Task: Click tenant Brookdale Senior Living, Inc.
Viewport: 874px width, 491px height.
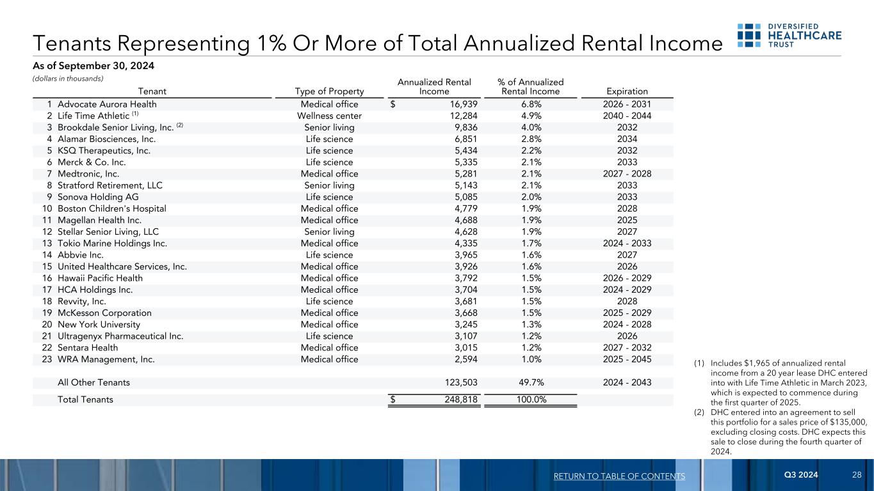Action: (x=116, y=127)
